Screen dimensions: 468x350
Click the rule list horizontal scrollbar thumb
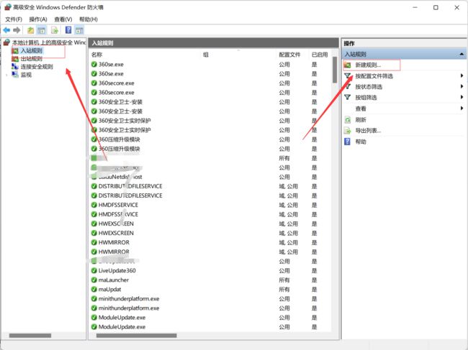136,336
